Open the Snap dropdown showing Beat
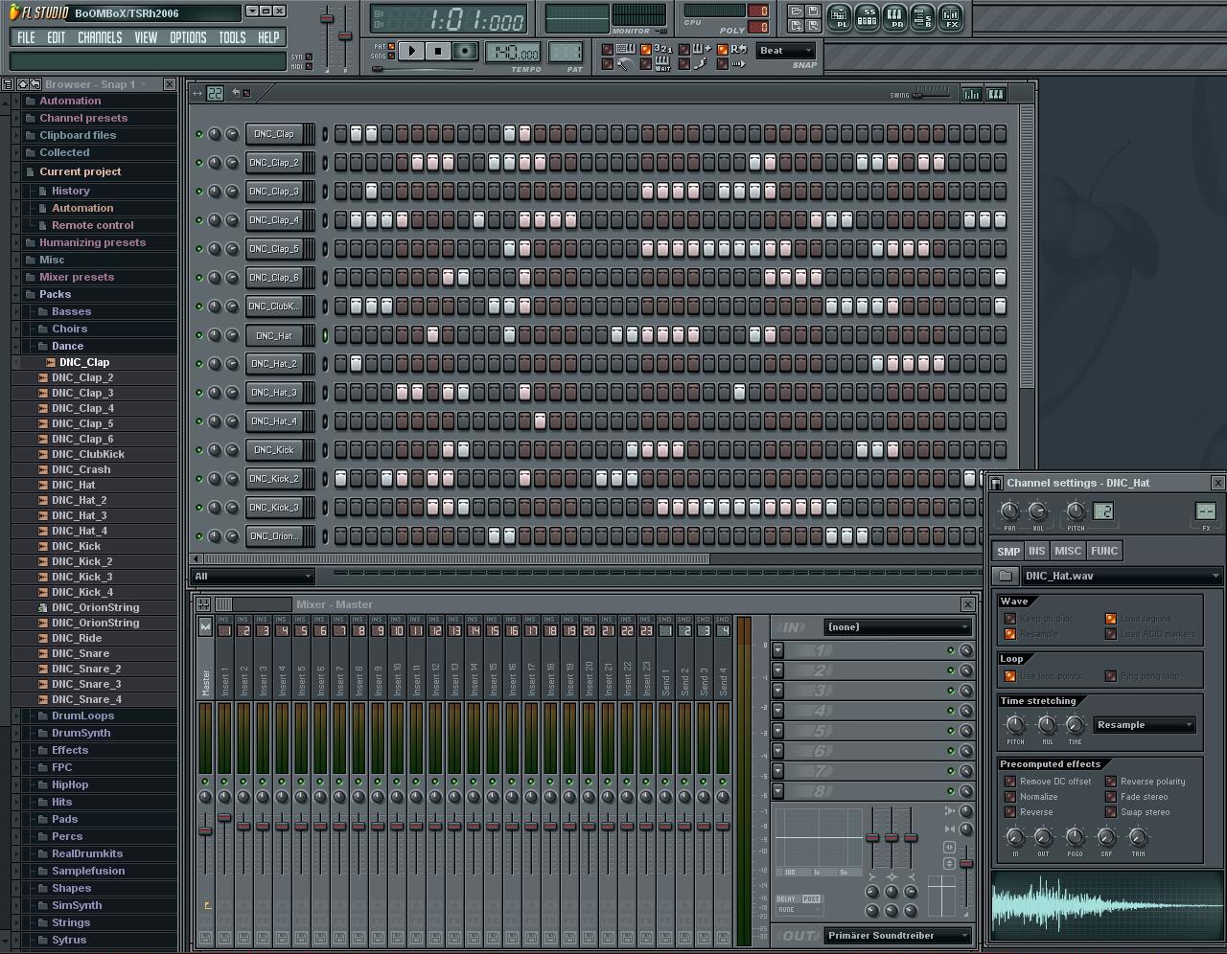Viewport: 1227px width, 954px height. pyautogui.click(x=785, y=51)
